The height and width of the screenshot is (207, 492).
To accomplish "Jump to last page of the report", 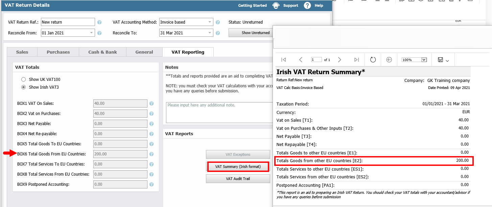I will (356, 59).
